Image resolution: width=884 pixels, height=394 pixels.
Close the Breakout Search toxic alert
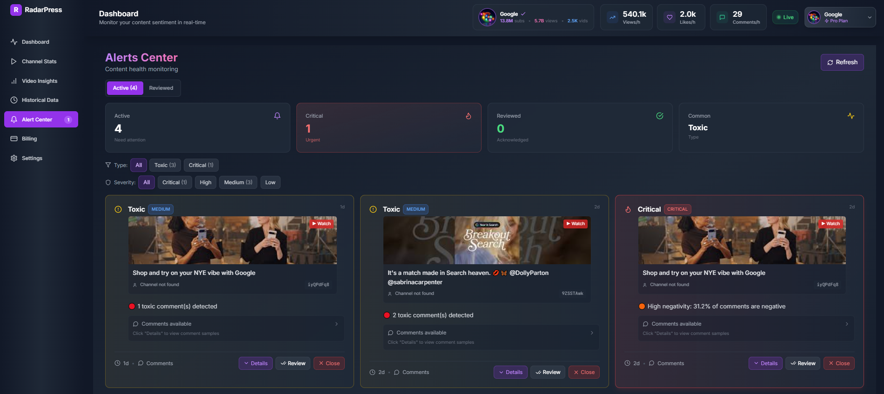[583, 372]
